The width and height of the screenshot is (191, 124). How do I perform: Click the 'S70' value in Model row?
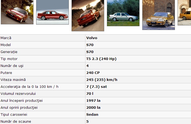[90, 45]
